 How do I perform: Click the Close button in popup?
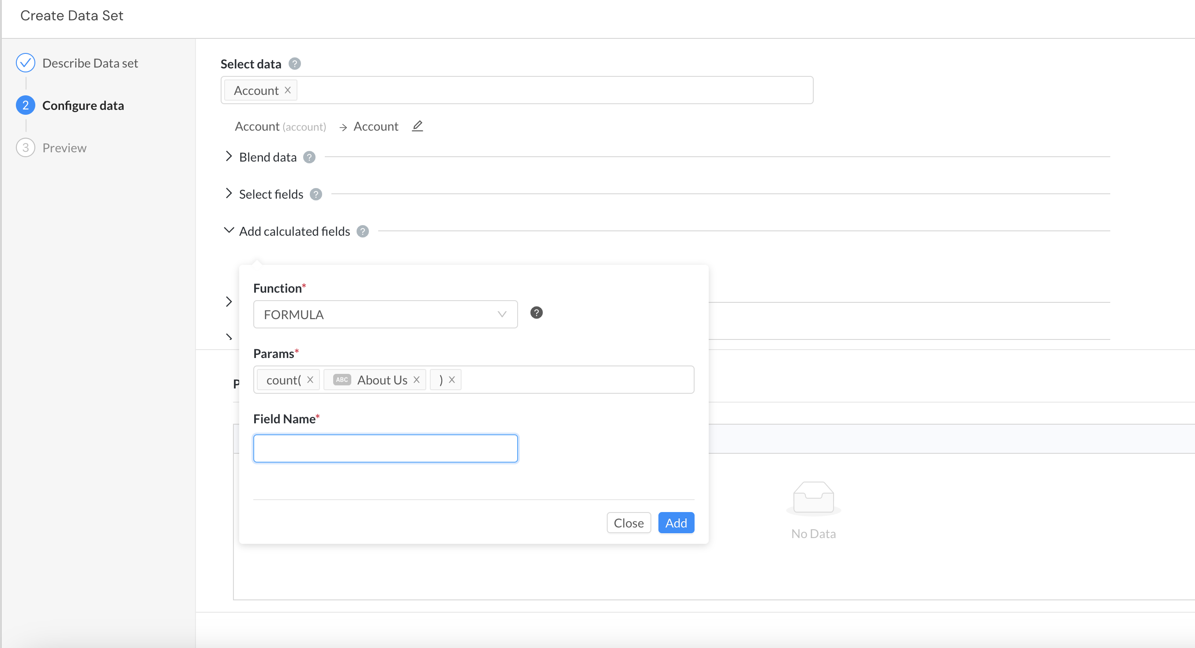(628, 523)
